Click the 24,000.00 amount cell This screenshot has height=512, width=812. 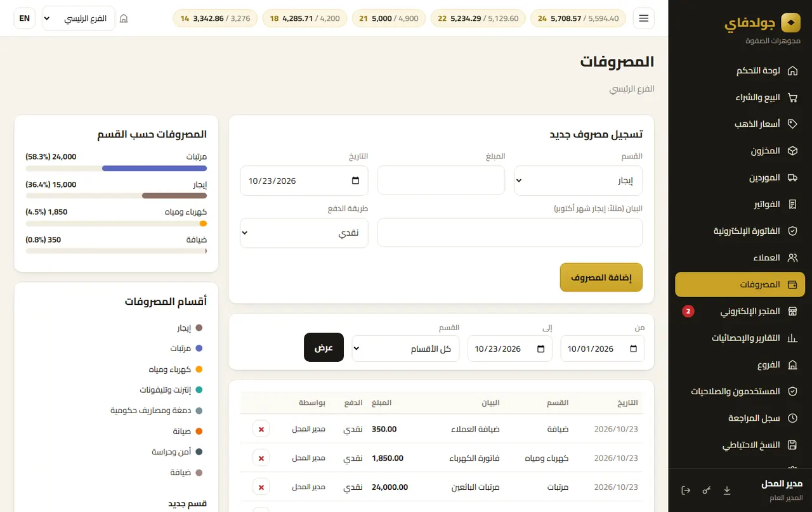[390, 487]
